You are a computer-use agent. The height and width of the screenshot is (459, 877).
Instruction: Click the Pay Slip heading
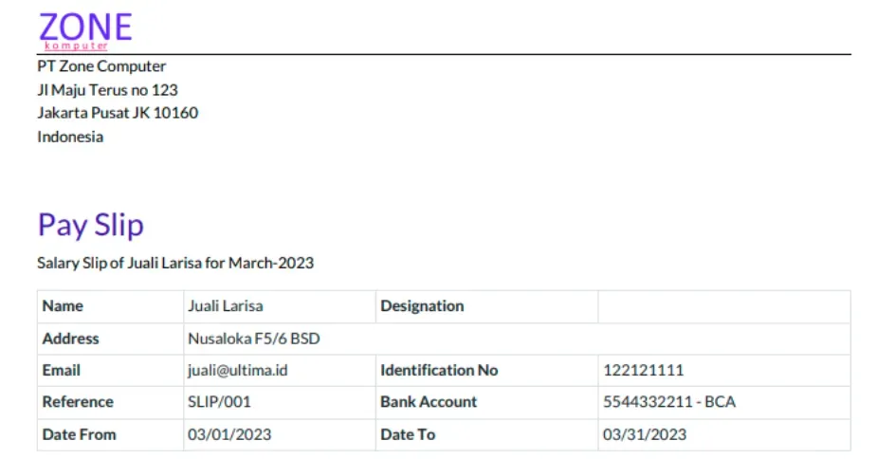point(90,225)
